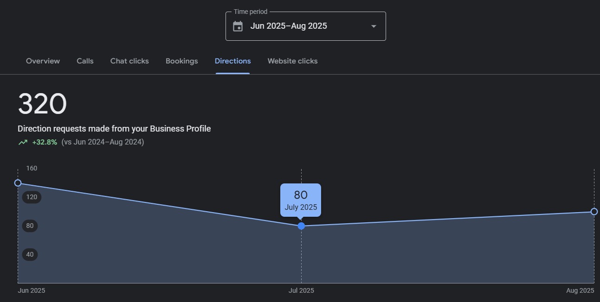Screen dimensions: 600x302
Task: Click the calendar icon in Time period
Action: pyautogui.click(x=238, y=26)
